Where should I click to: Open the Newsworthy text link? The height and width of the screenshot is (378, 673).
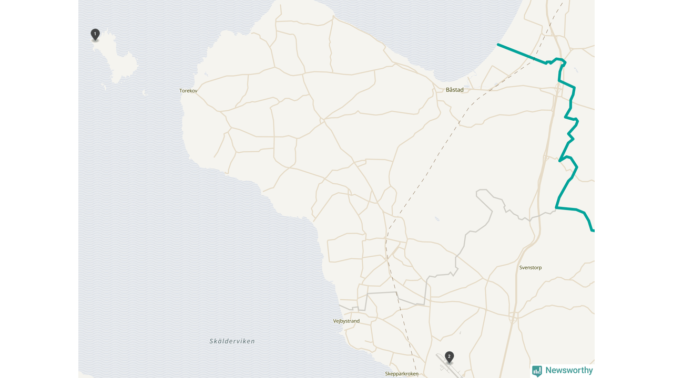(x=569, y=370)
